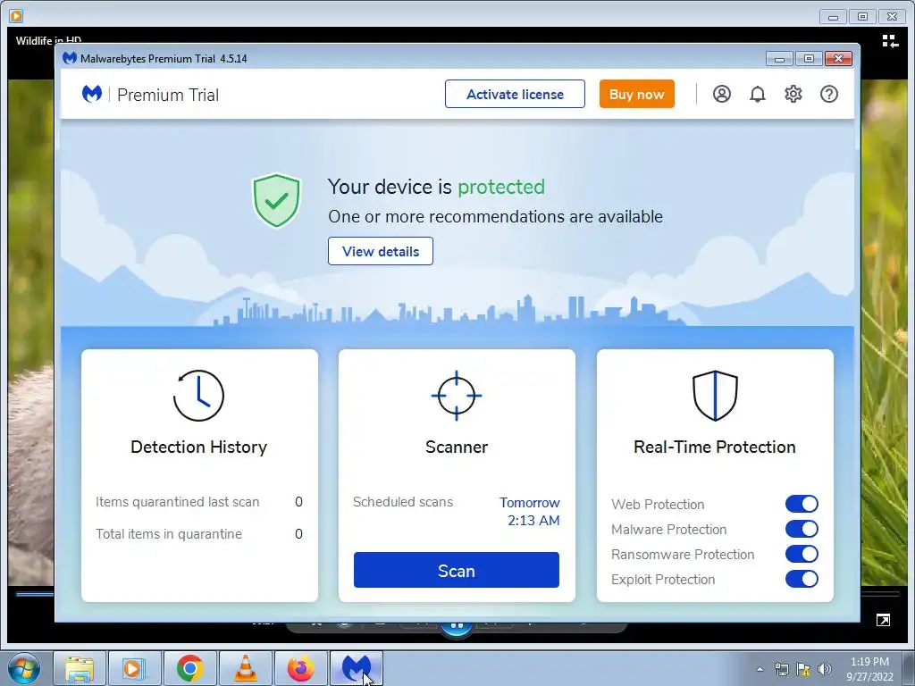Click 'One or more recommendations are available'
The width and height of the screenshot is (915, 686).
pos(495,216)
